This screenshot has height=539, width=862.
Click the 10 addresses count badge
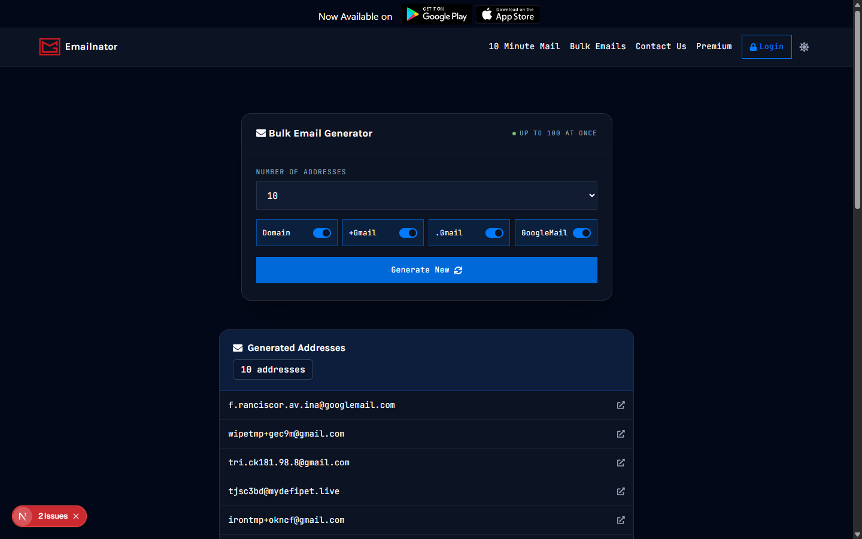click(273, 370)
